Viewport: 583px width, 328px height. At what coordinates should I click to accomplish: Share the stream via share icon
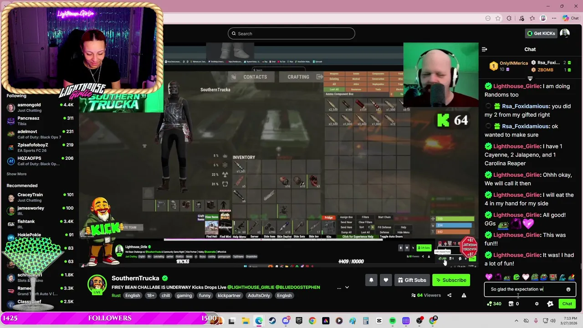(x=449, y=295)
